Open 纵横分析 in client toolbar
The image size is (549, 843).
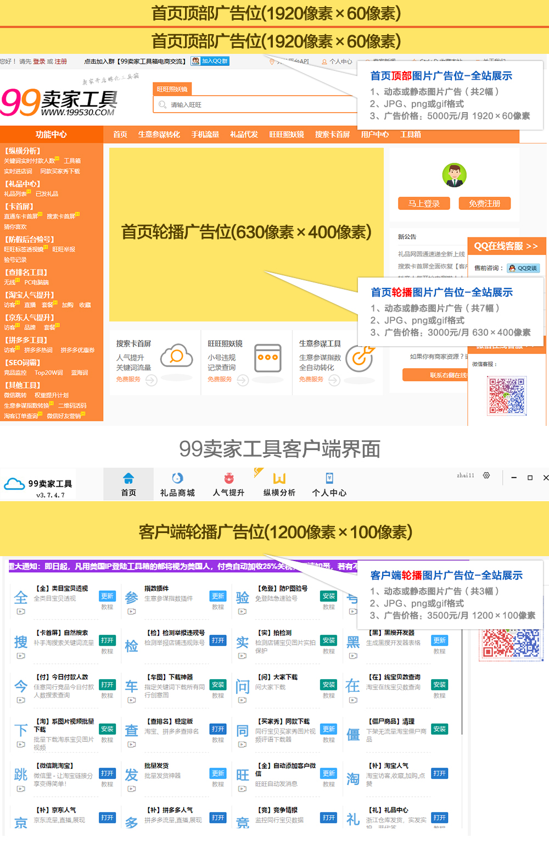(279, 484)
